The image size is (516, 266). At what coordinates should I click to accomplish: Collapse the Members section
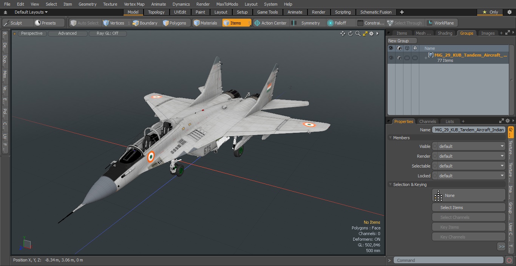(390, 138)
